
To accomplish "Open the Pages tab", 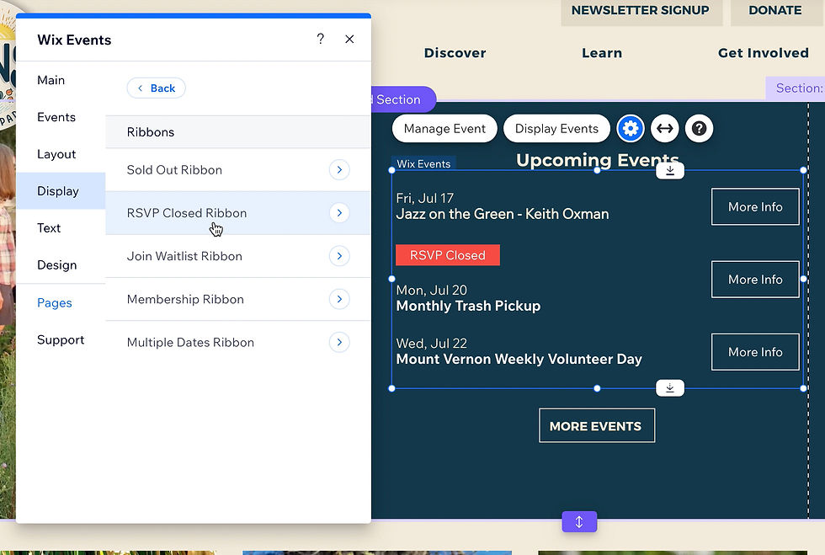I will pos(55,303).
